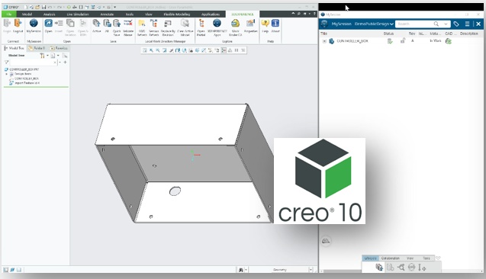Open the search options dropdown arrow
Screen dimensions: 486x279
click(446, 24)
